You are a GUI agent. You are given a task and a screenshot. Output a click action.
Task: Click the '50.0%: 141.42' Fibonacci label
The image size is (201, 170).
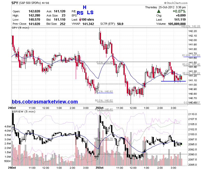click(191, 64)
